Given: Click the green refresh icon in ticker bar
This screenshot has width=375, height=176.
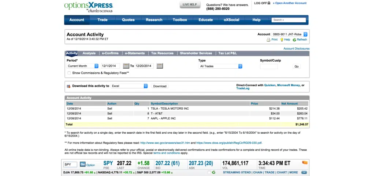Looking at the screenshot, I should pos(214,172).
